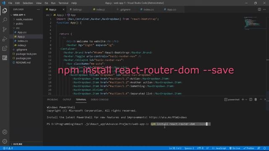Close the App.js editor tab

(x=63, y=9)
